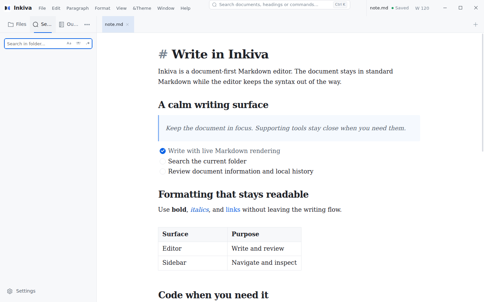Follow the "links" hyperlink in the document
The height and width of the screenshot is (302, 484).
pyautogui.click(x=233, y=210)
